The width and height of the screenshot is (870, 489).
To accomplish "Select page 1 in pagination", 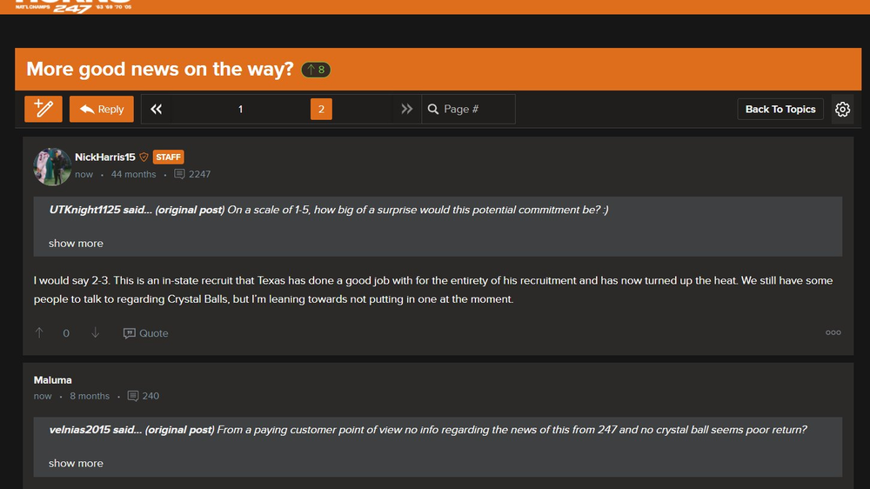I will coord(240,109).
